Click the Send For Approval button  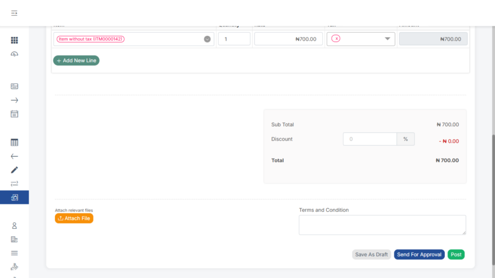coord(419,254)
